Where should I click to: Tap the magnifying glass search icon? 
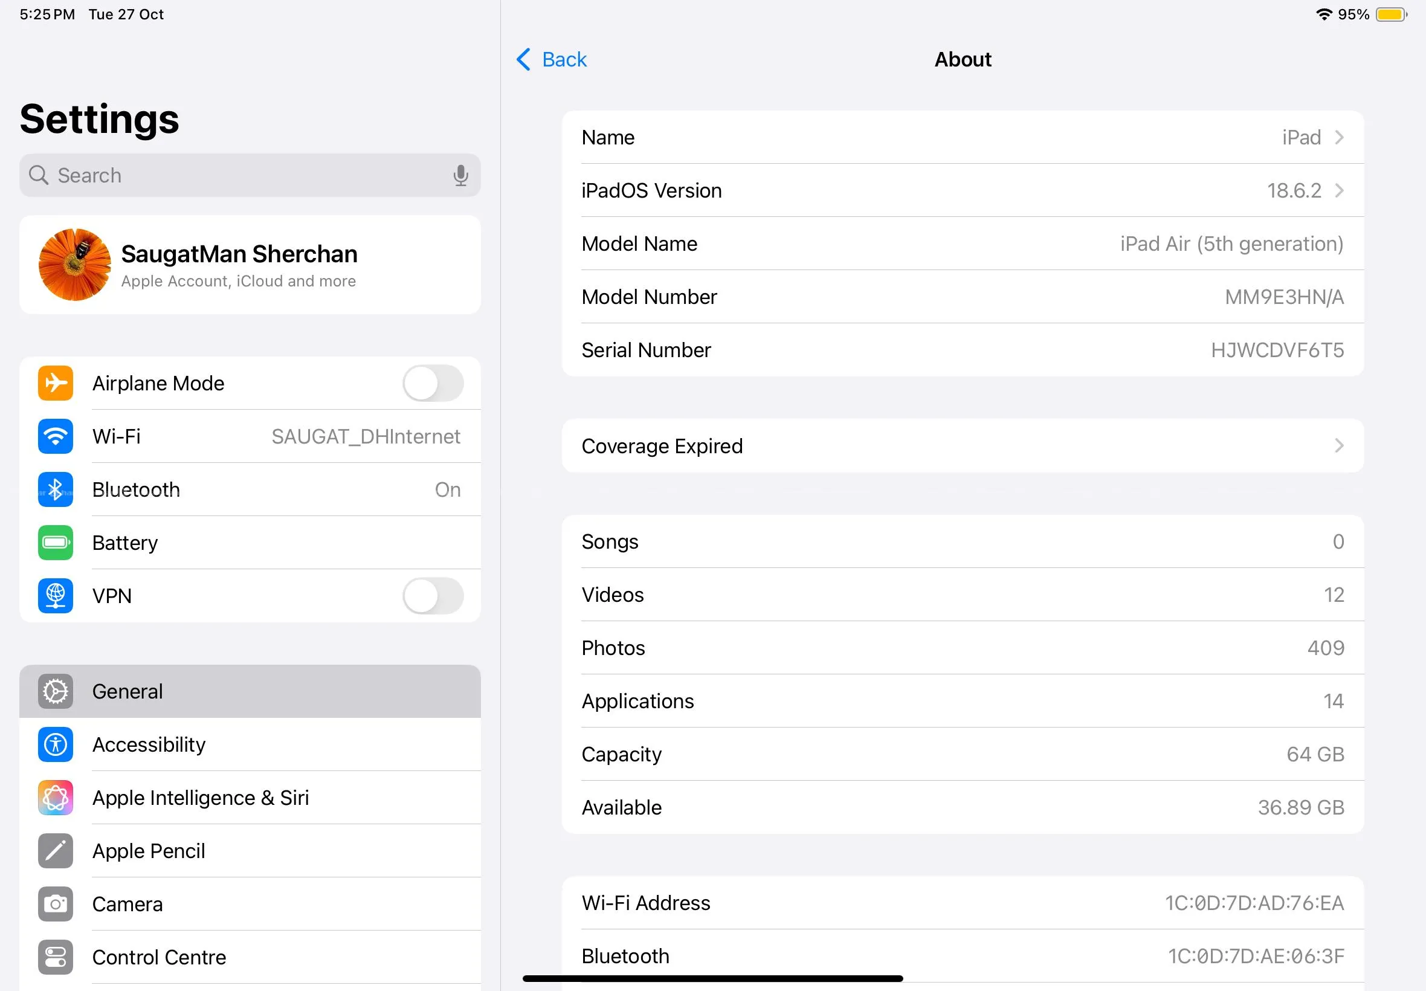39,175
